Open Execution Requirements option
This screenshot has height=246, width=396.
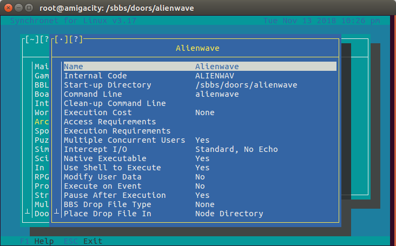point(200,131)
